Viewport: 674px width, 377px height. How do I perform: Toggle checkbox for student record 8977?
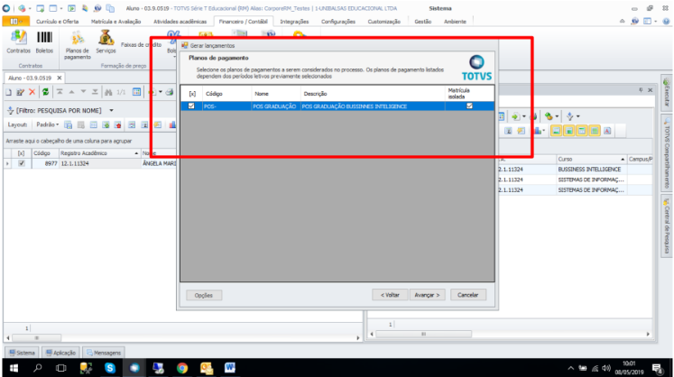click(22, 164)
